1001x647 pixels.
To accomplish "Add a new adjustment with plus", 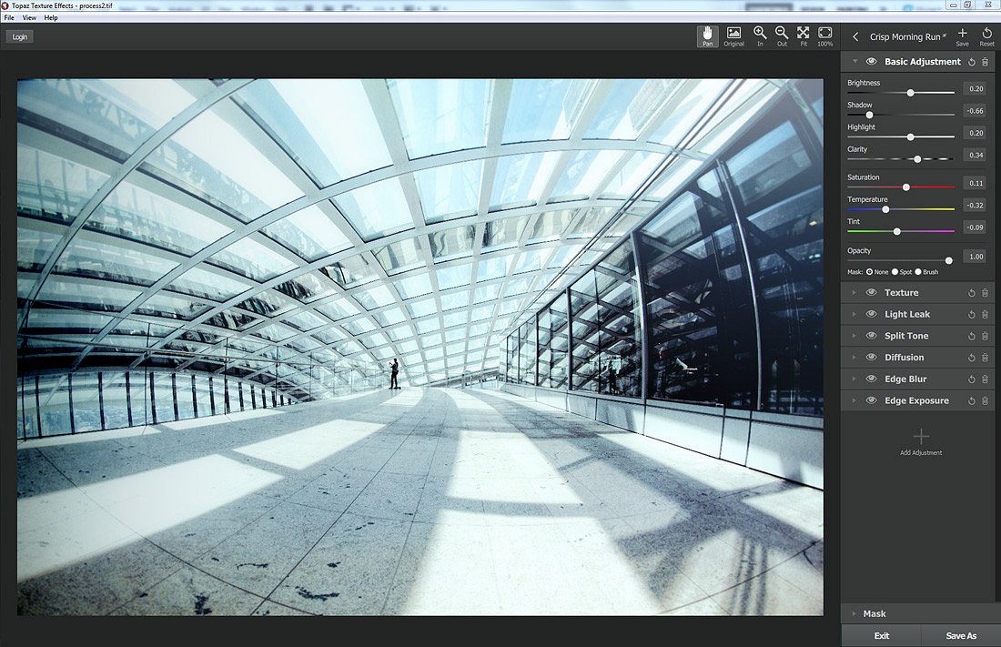I will pyautogui.click(x=921, y=441).
